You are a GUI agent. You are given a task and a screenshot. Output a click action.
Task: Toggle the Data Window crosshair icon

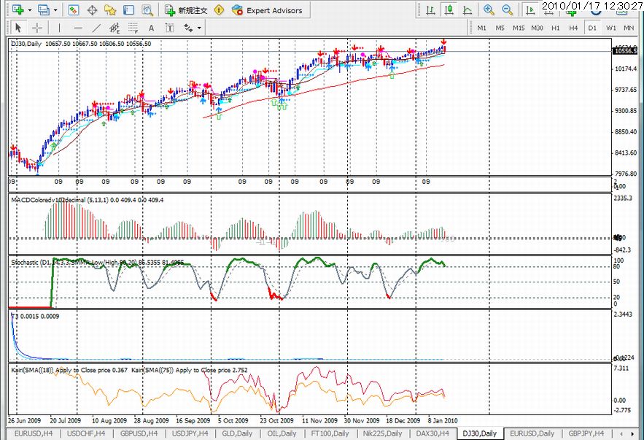click(x=92, y=10)
